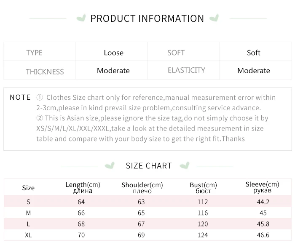Click the NOTE label
This screenshot has width=295, height=250.
point(20,97)
